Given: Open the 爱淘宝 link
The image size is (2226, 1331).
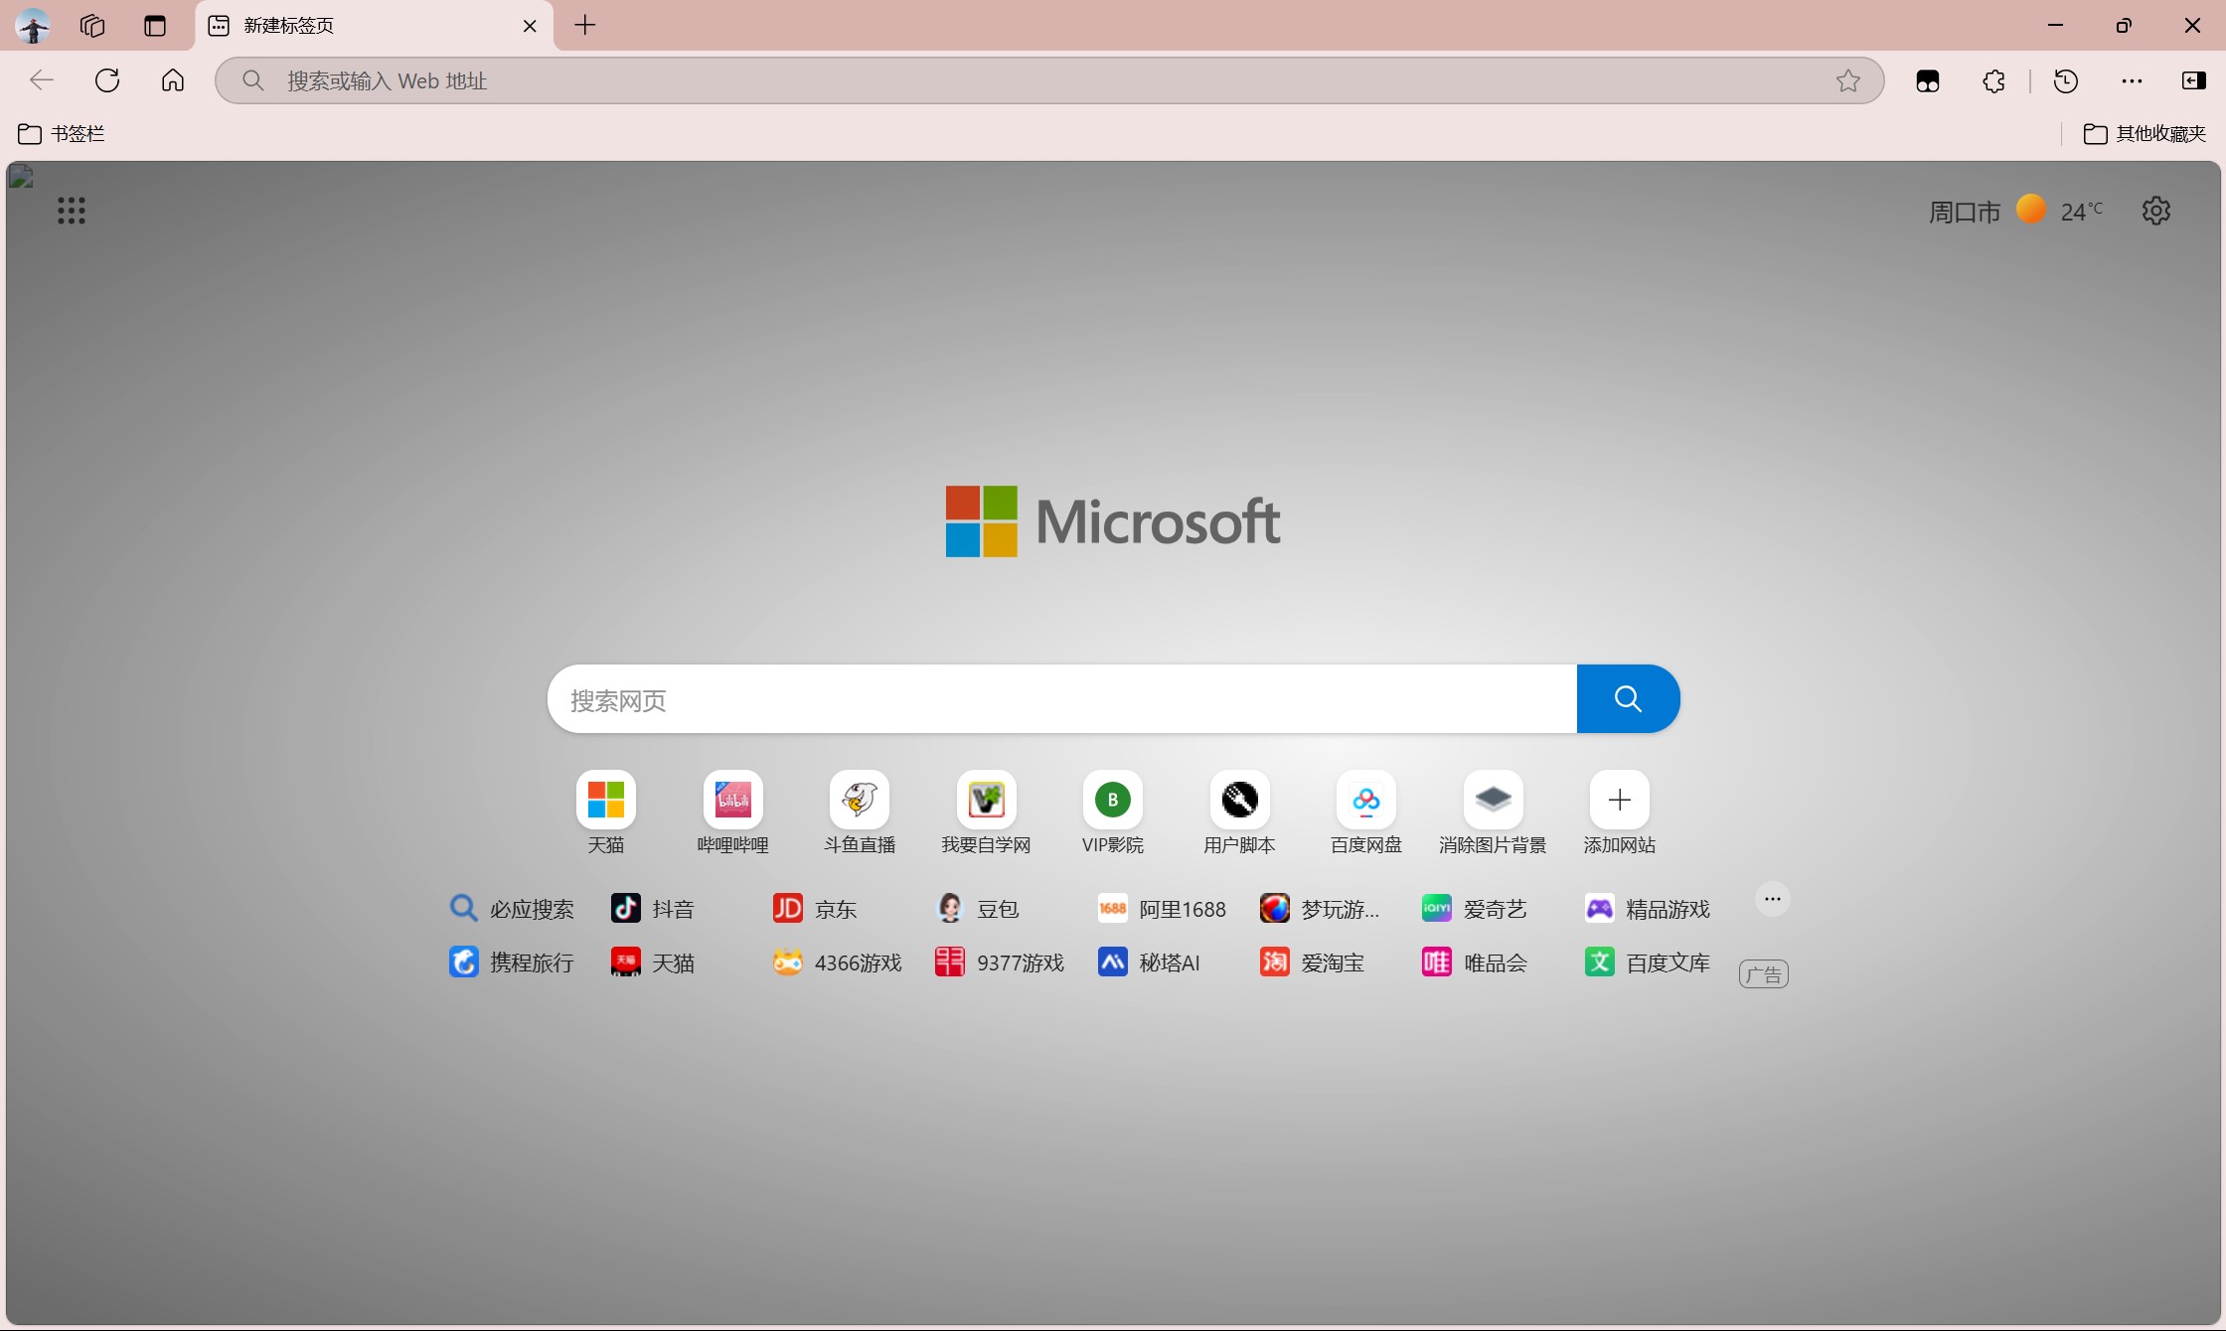Looking at the screenshot, I should tap(1312, 961).
